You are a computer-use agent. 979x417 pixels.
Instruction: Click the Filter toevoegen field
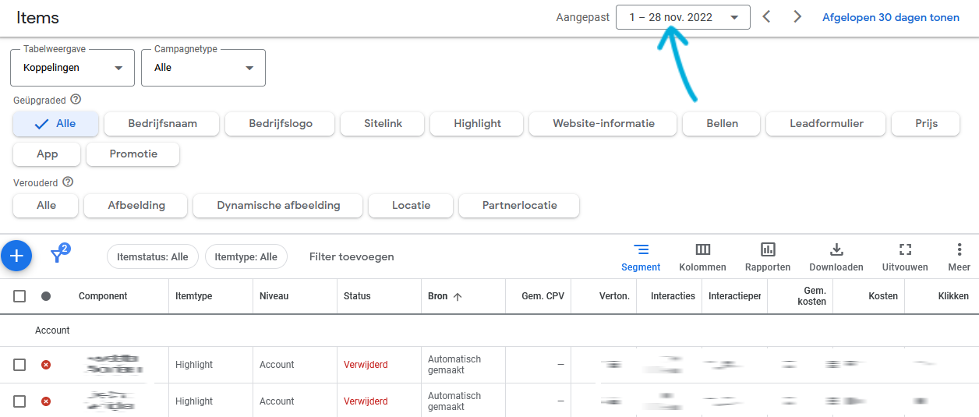[x=352, y=256]
